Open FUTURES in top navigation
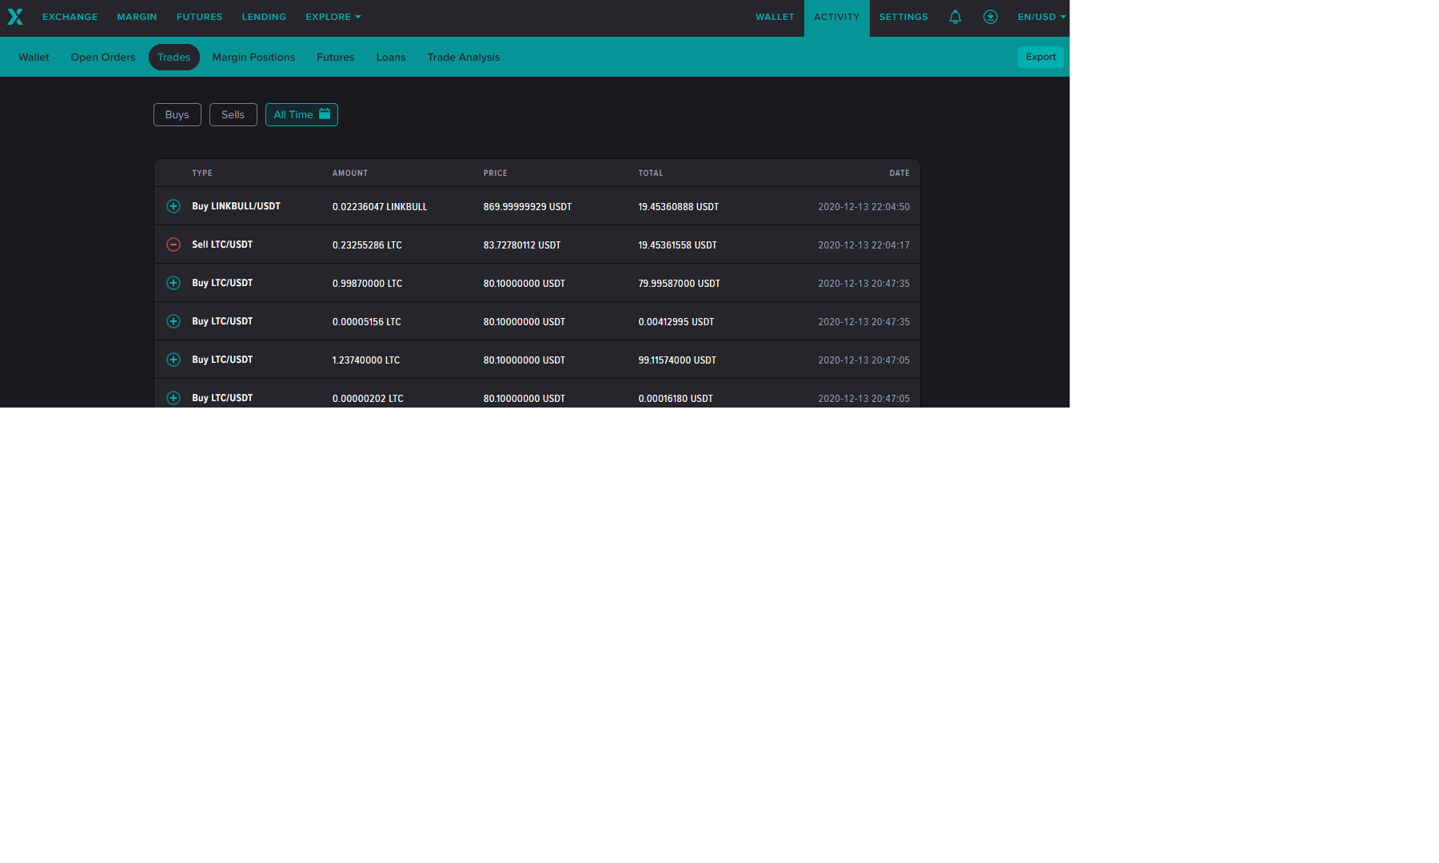 tap(200, 17)
